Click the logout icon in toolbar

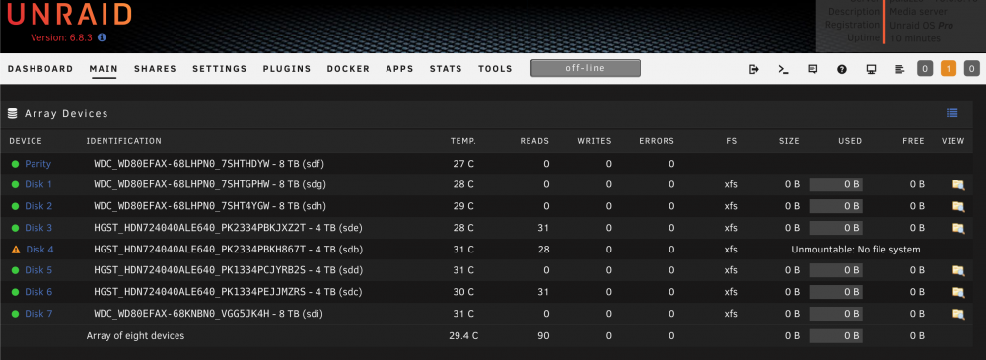pyautogui.click(x=754, y=69)
